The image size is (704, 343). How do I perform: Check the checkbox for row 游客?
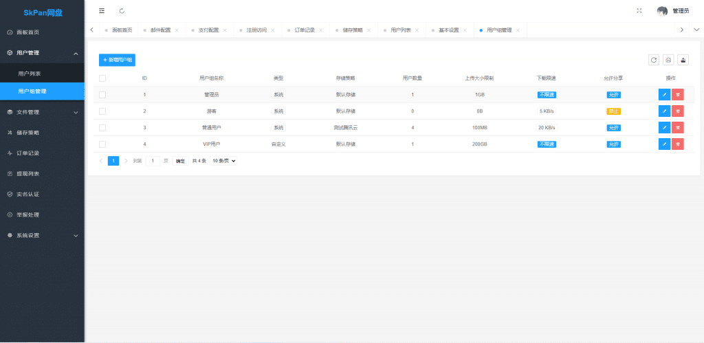102,111
